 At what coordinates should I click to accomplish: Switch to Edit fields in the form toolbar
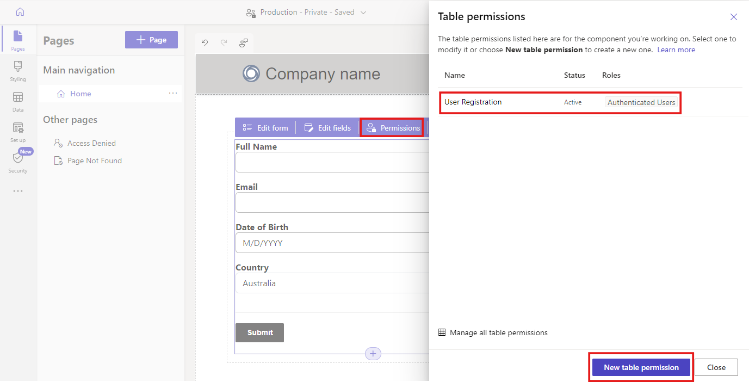pos(327,127)
